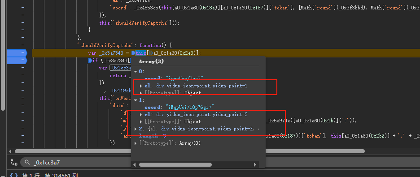Toggle the inline breakpoint before a0_0x1e60(0x2e3)

[x=150, y=53]
